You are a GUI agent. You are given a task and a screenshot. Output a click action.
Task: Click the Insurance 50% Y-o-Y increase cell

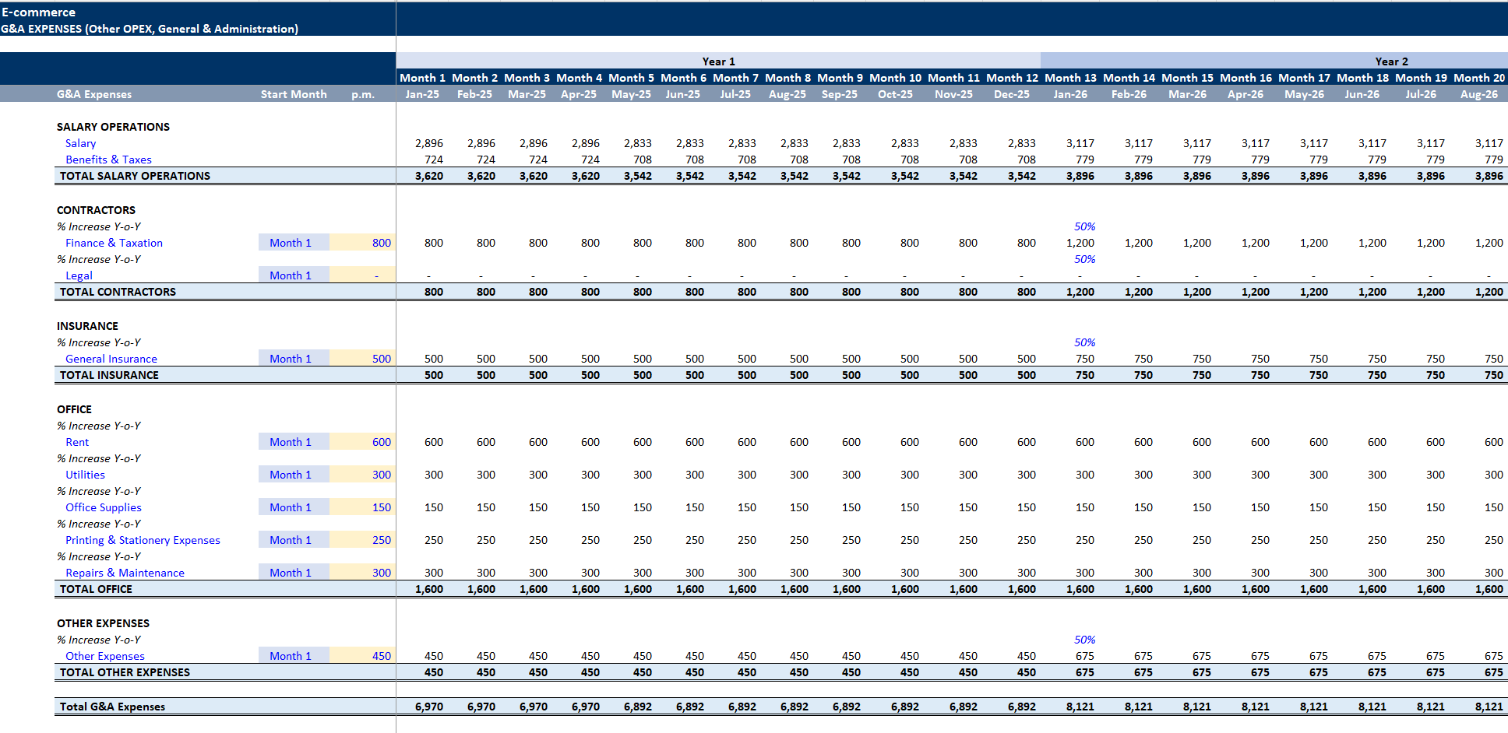pos(1084,342)
